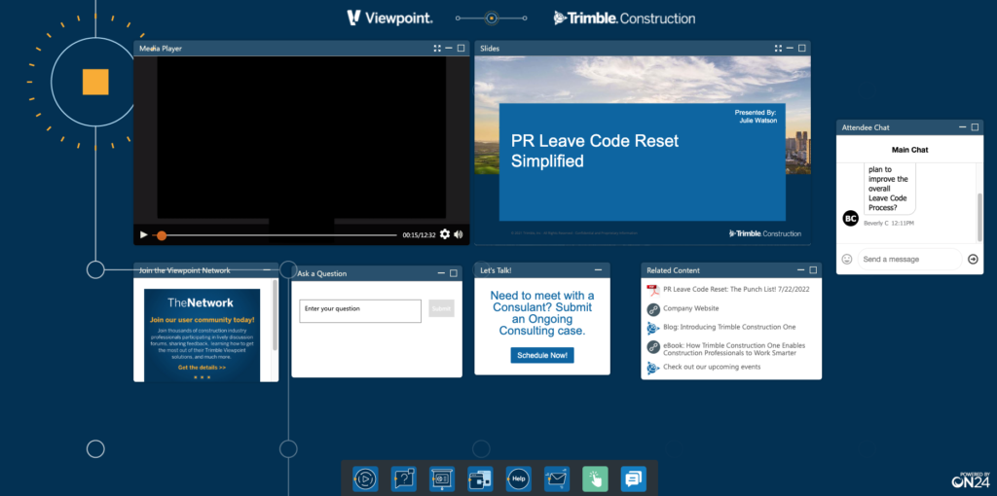Open the Slides widget from the dock
The width and height of the screenshot is (997, 496).
click(442, 478)
